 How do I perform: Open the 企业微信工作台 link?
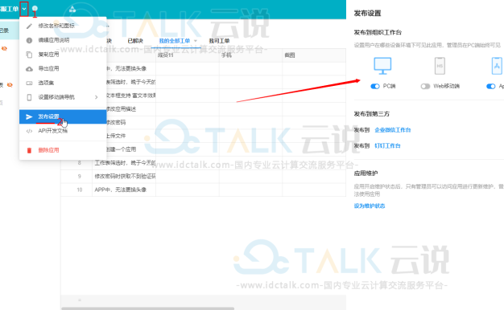[393, 130]
